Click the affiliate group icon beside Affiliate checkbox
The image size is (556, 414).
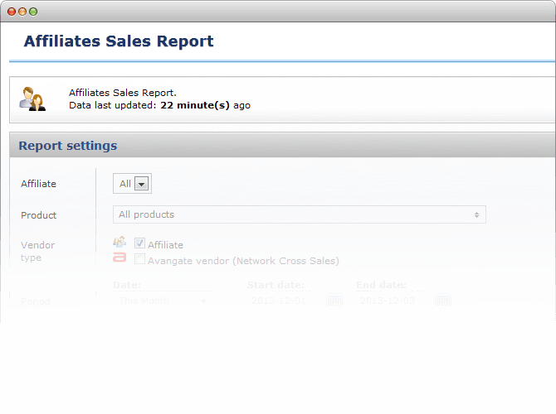point(119,242)
